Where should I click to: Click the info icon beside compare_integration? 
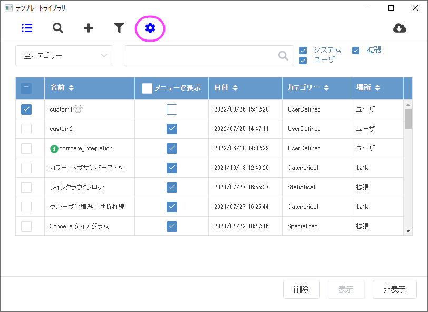coord(54,149)
